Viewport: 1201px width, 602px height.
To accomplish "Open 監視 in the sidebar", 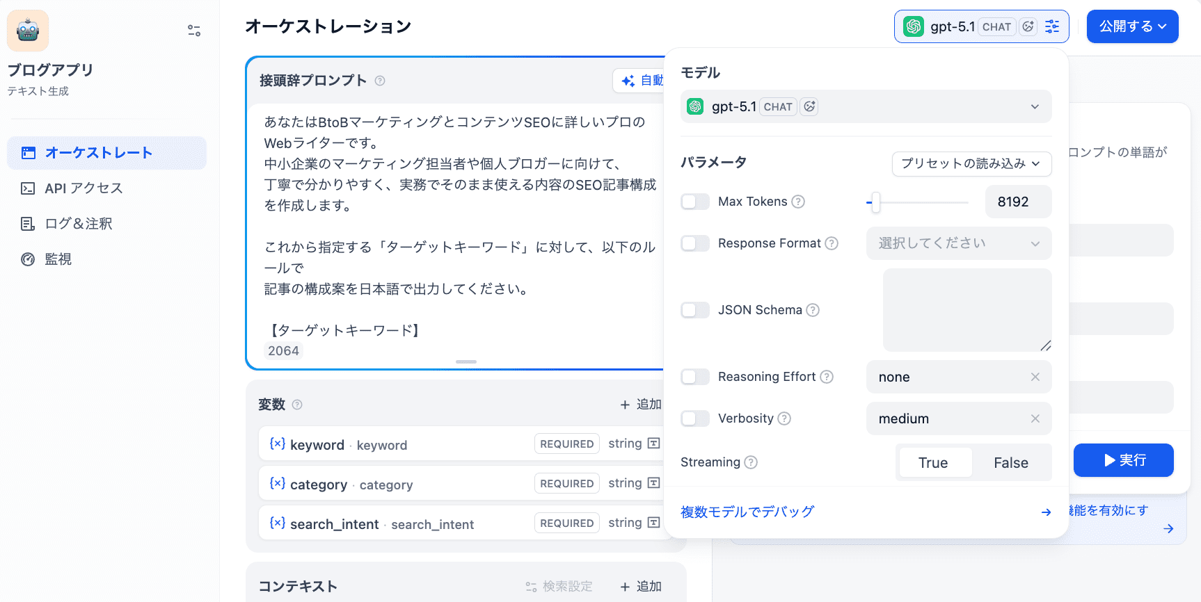I will (x=107, y=259).
